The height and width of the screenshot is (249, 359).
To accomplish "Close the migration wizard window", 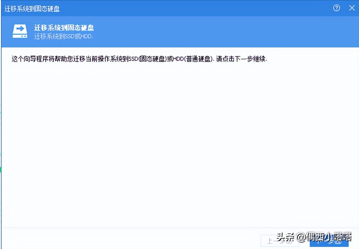I will [352, 8].
